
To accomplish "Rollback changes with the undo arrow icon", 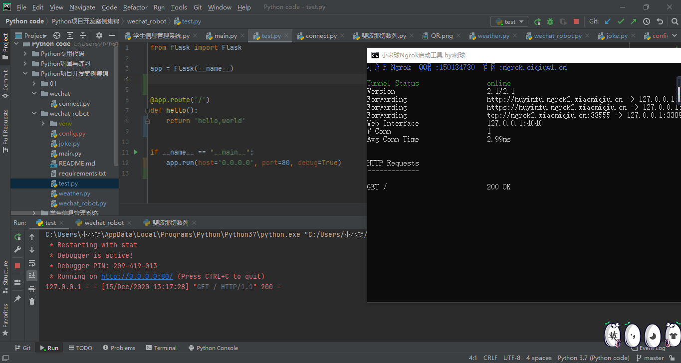I will point(660,21).
